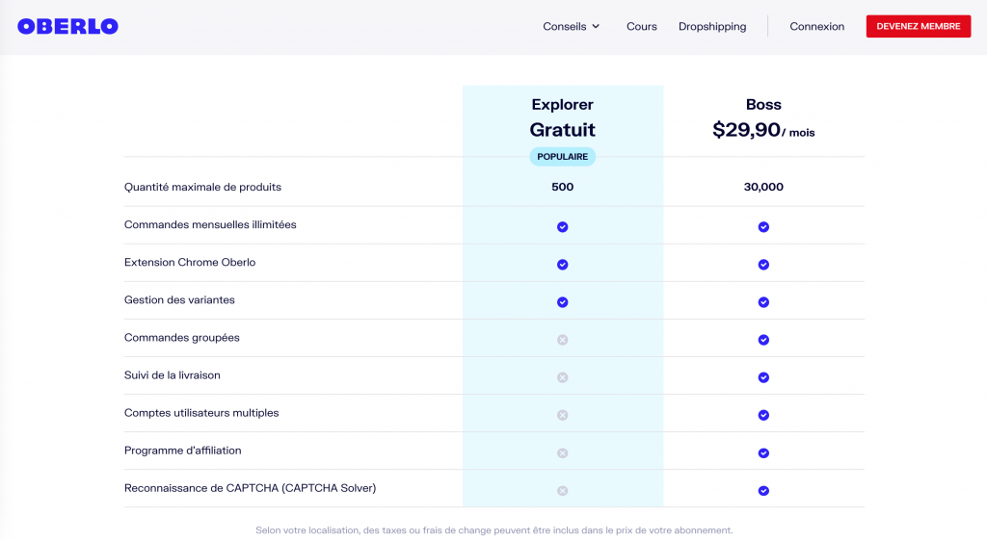Viewport: 987px width, 541px height.
Task: Click Boss checkmark for Programme d'affiliation
Action: [763, 453]
